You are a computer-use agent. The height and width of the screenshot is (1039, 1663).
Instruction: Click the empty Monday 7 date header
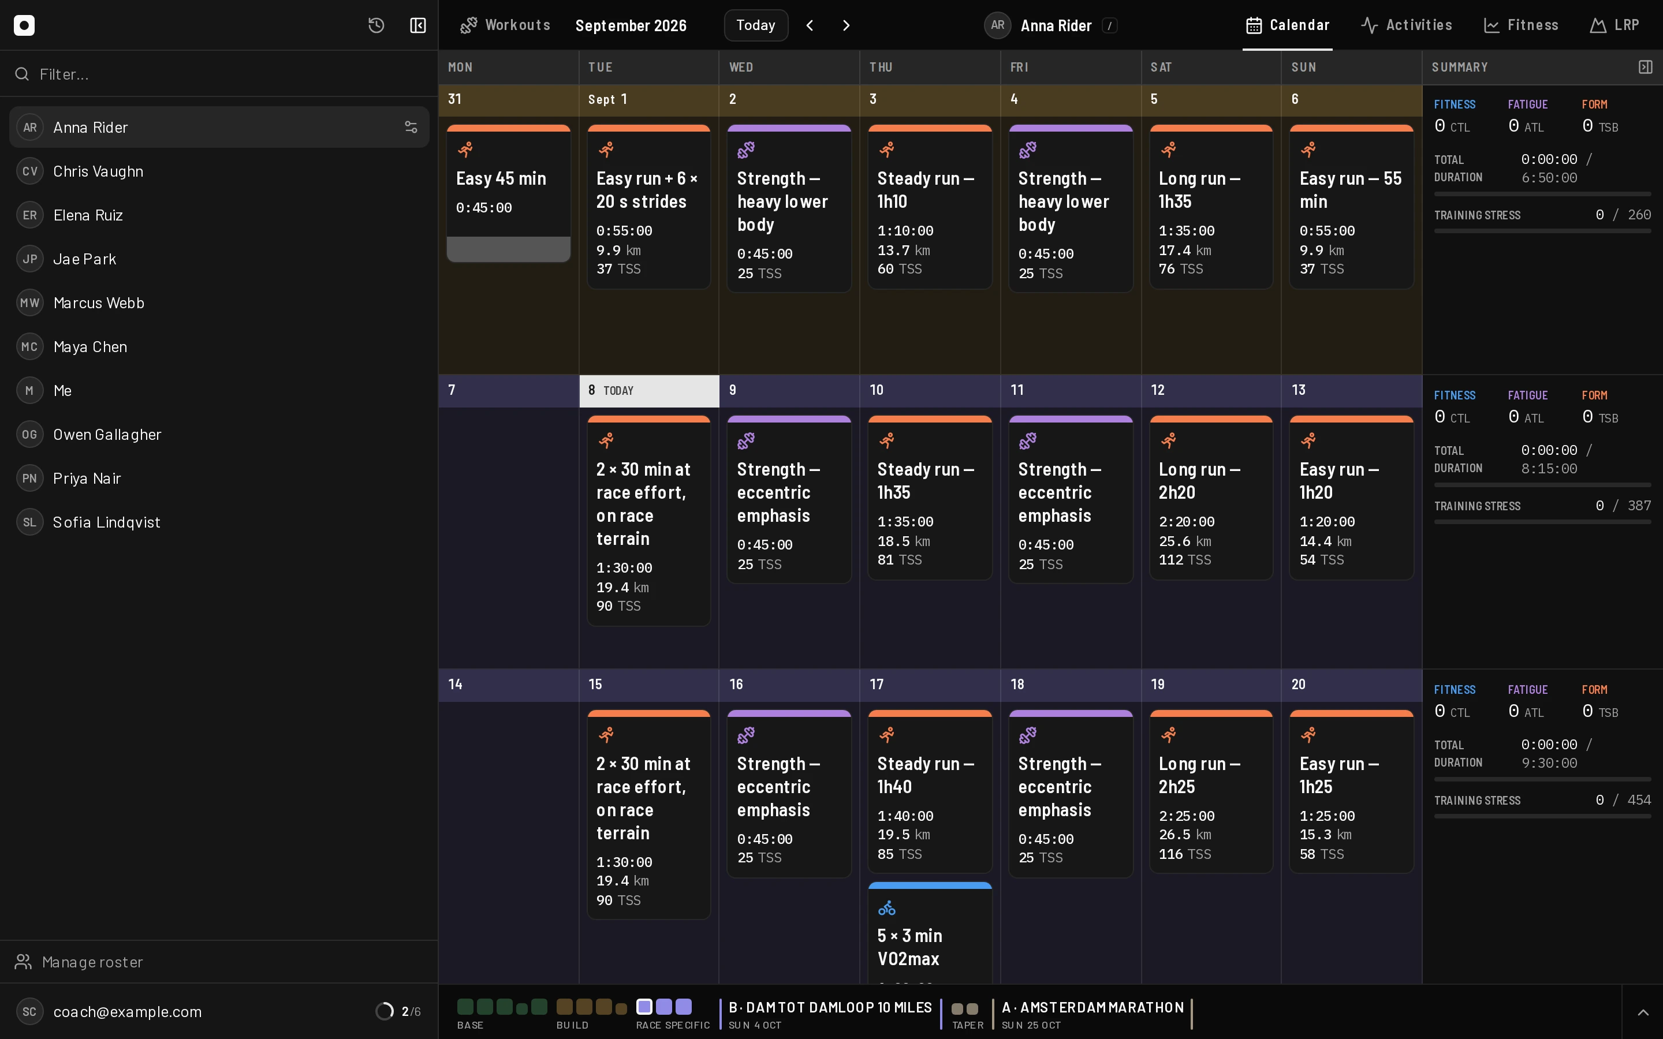pos(509,390)
